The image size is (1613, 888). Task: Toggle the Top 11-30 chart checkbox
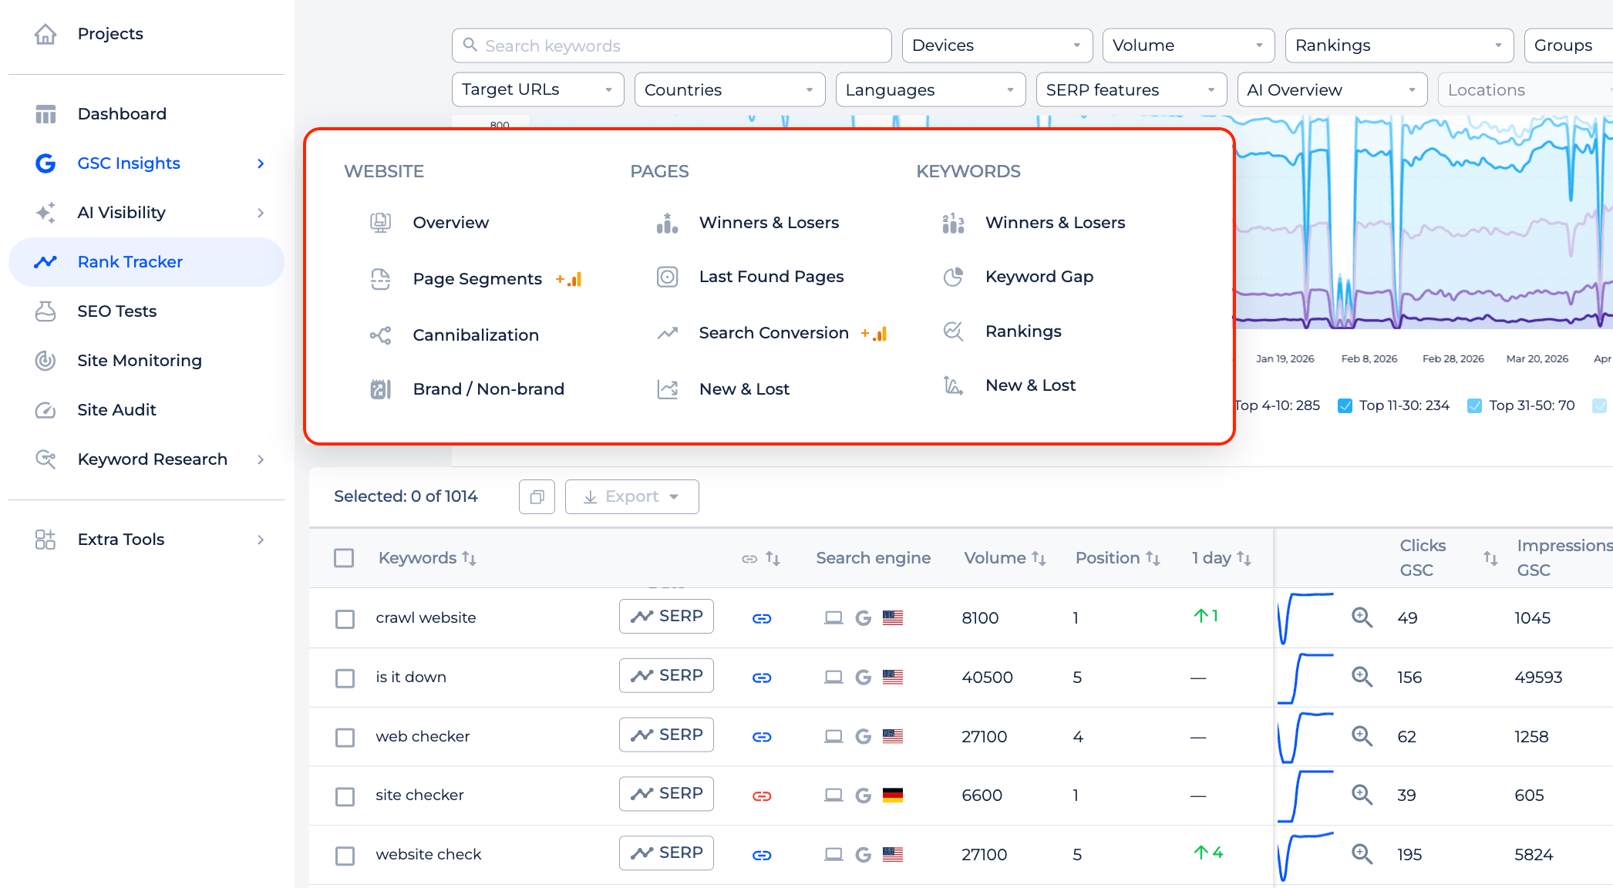pos(1345,405)
